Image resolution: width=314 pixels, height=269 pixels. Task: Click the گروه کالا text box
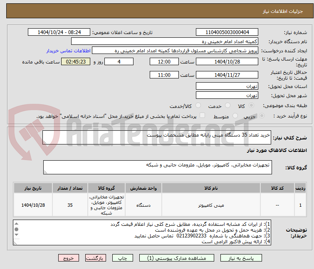pyautogui.click(x=157, y=167)
